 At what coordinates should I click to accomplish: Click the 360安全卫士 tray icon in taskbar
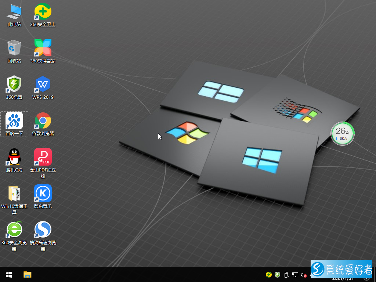269,275
